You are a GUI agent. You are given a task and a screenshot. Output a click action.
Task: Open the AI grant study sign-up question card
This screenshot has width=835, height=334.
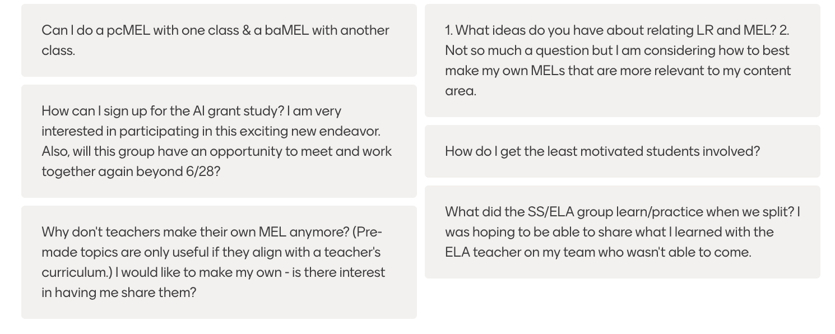click(219, 141)
